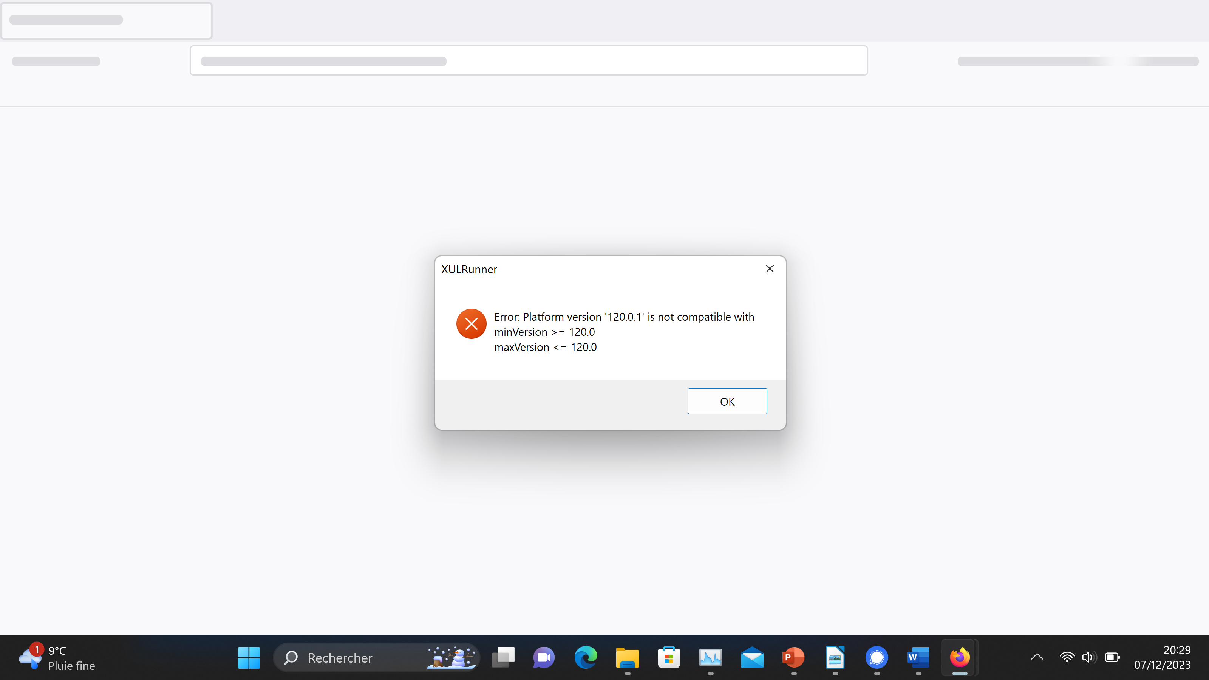Click the 'XULRunner' dialog title text
The width and height of the screenshot is (1209, 680).
(x=469, y=269)
